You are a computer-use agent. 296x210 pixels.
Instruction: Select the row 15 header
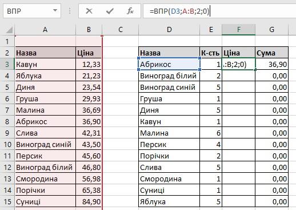tap(7, 201)
